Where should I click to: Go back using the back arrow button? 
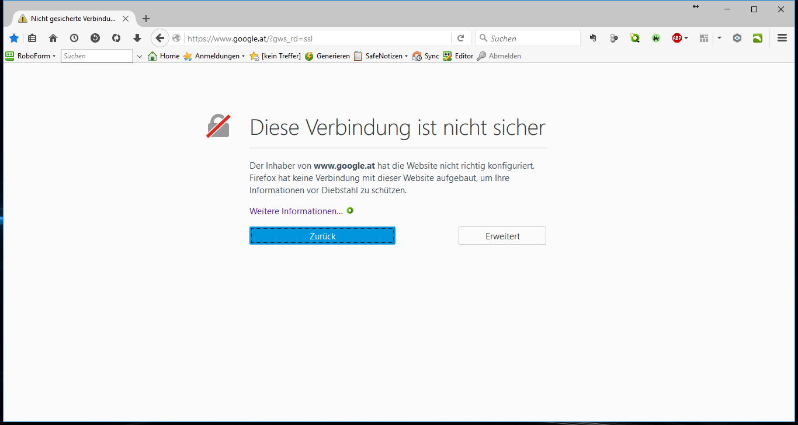pos(159,38)
